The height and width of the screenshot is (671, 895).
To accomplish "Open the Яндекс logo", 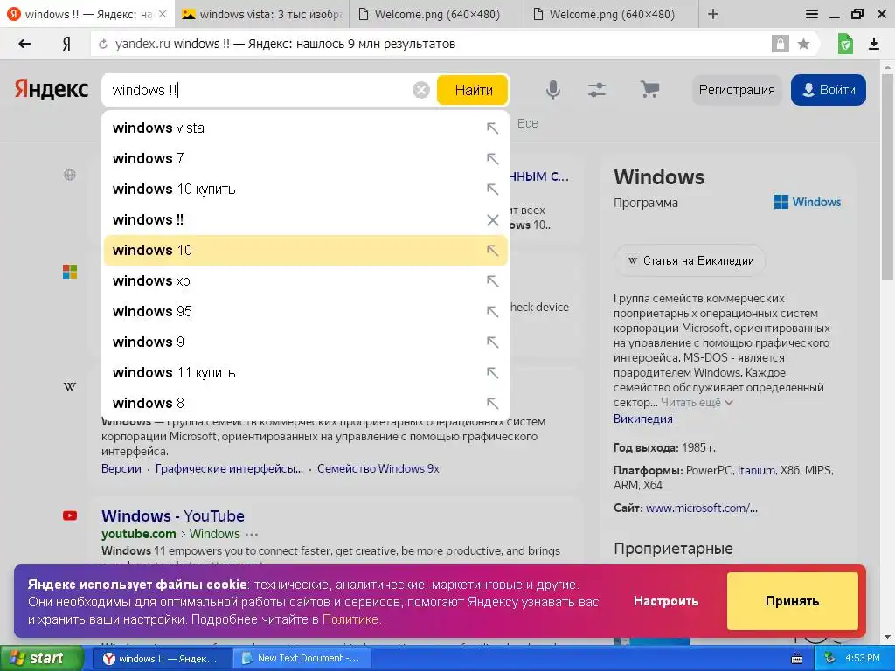I will tap(52, 89).
